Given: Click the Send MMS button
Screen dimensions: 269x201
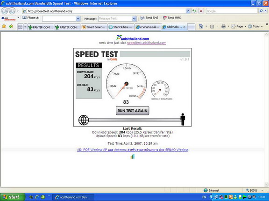Looking at the screenshot, I should pyautogui.click(x=172, y=18).
